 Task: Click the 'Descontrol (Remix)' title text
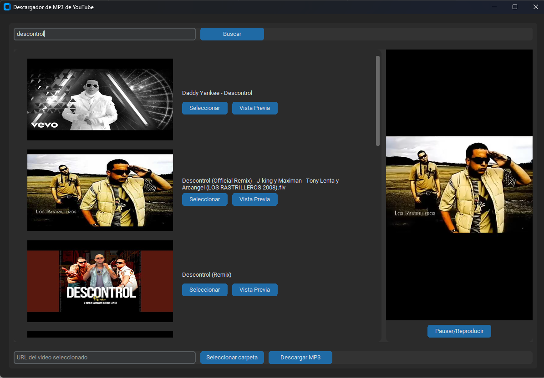[207, 274]
